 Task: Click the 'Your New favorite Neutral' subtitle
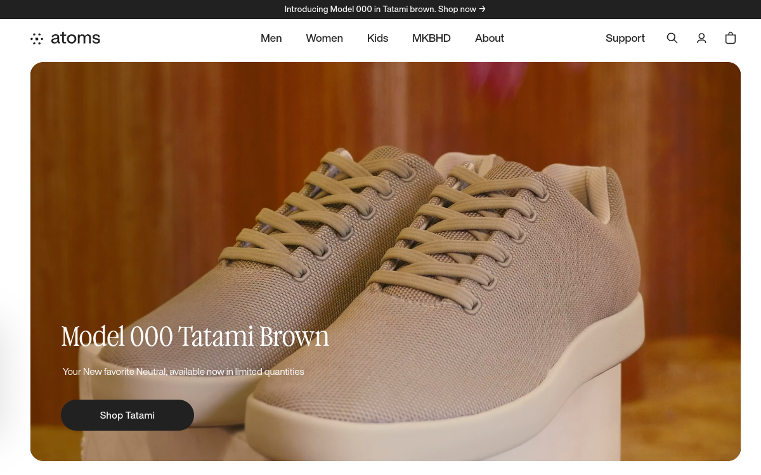183,372
